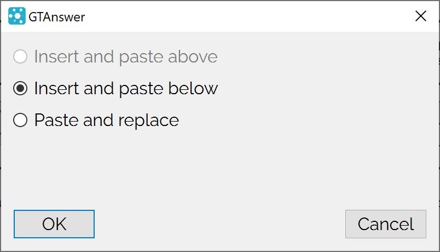Confirm the paste option with OK
440x252 pixels.
tap(54, 224)
